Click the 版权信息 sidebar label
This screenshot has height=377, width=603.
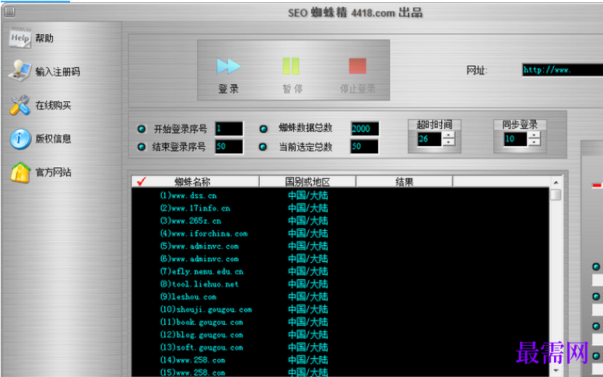point(53,138)
